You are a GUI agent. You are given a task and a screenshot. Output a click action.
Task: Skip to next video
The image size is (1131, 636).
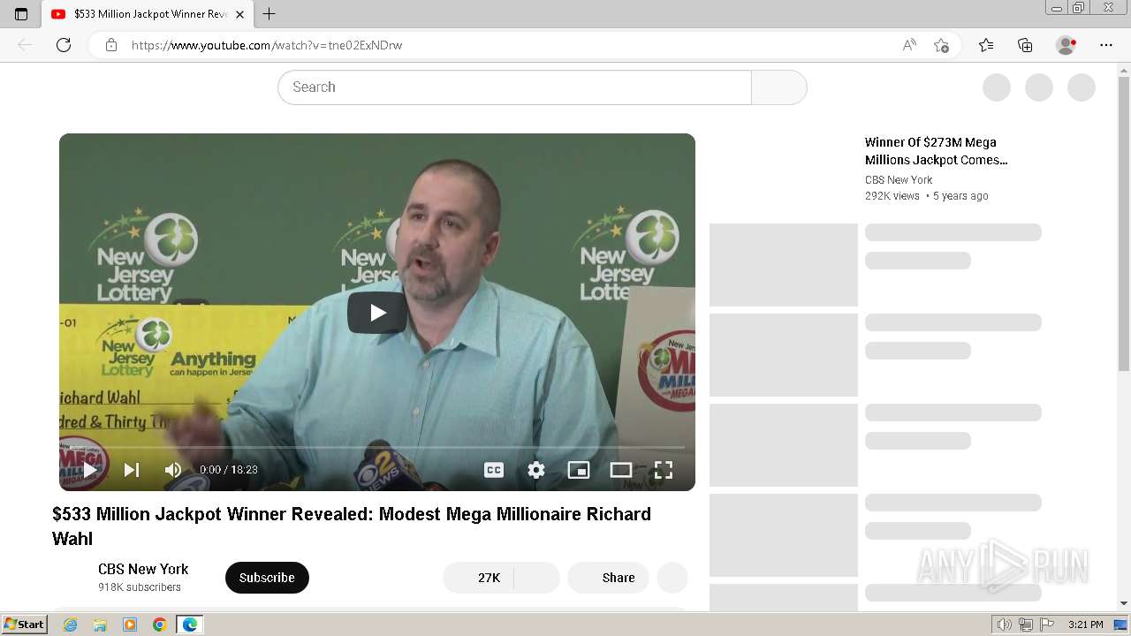(x=131, y=470)
